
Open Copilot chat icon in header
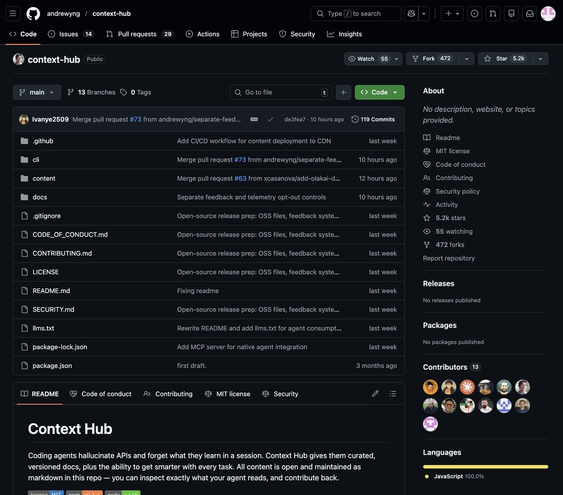[411, 14]
